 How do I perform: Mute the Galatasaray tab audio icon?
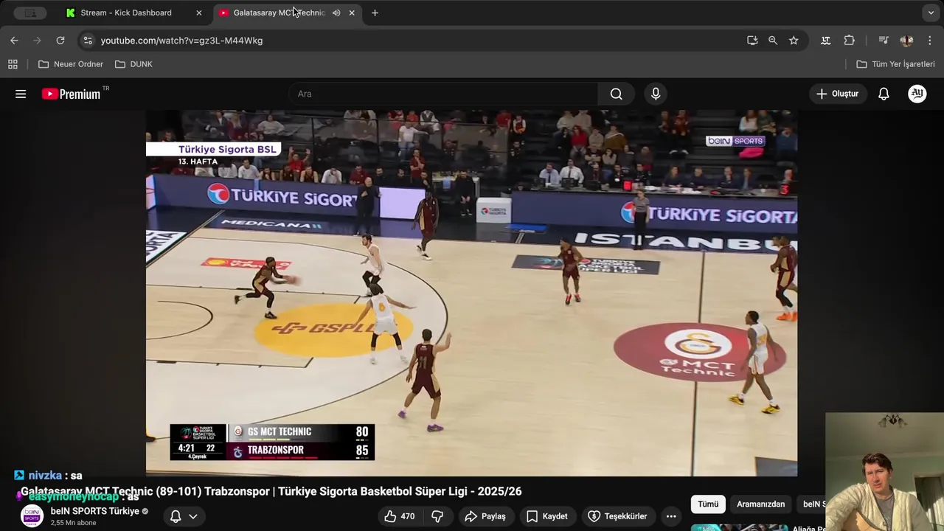(x=336, y=13)
